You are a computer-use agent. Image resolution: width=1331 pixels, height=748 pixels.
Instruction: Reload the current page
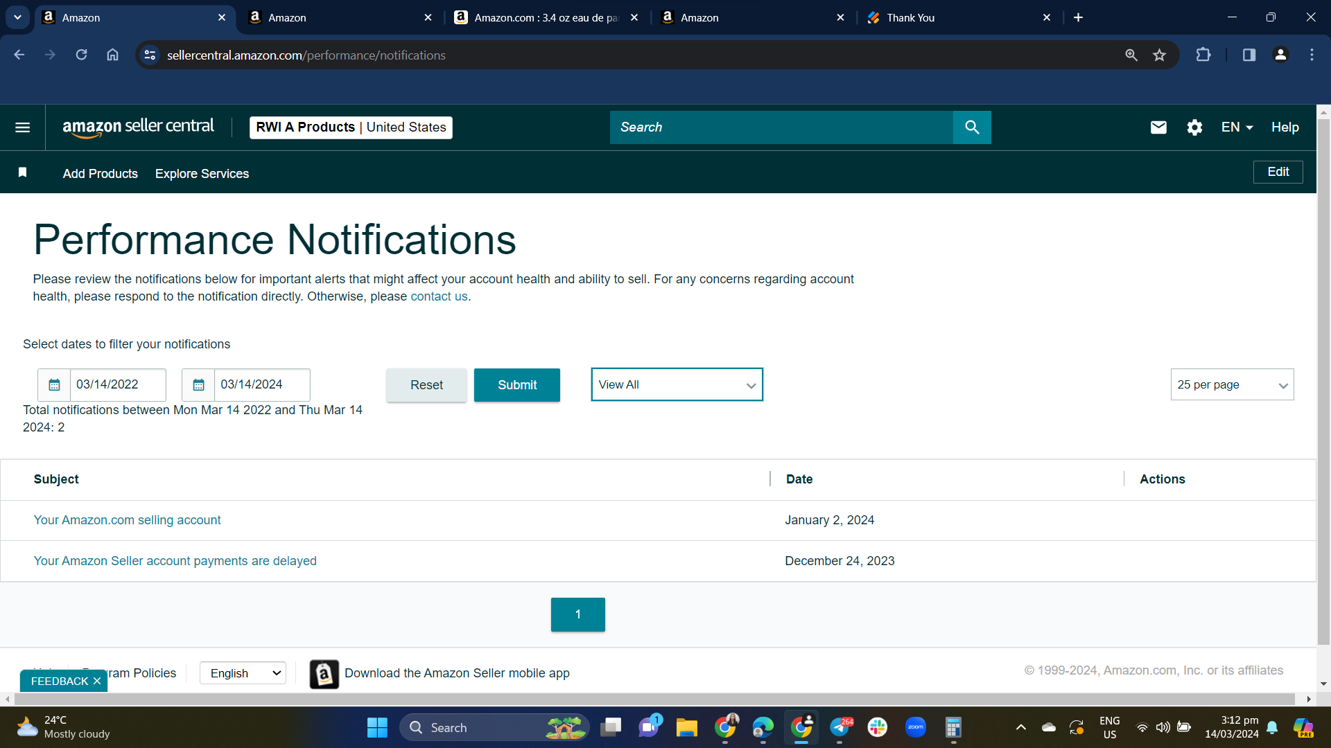pyautogui.click(x=81, y=55)
